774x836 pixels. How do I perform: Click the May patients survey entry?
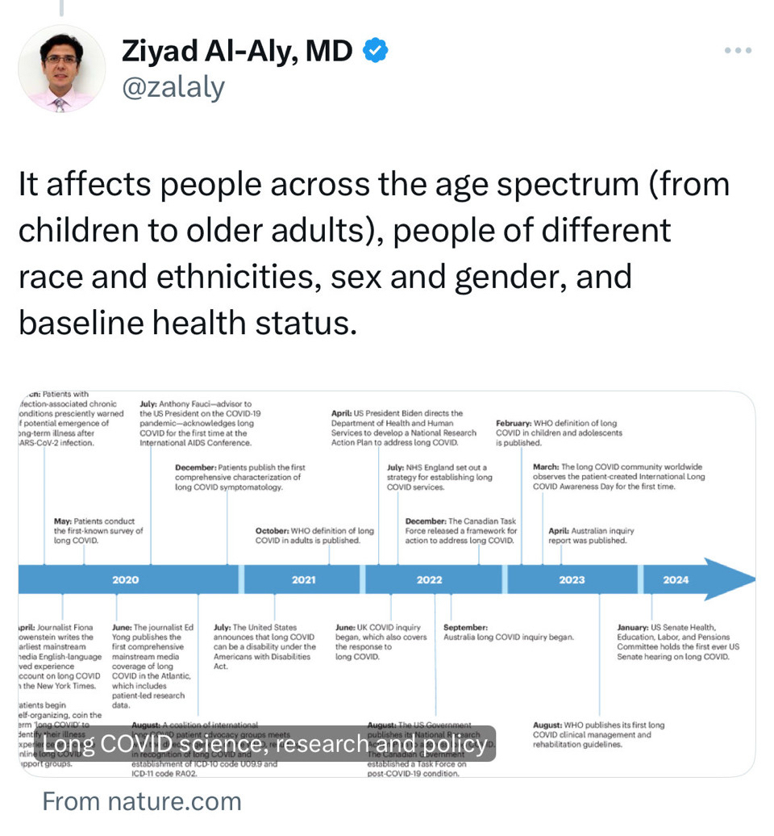pyautogui.click(x=98, y=530)
